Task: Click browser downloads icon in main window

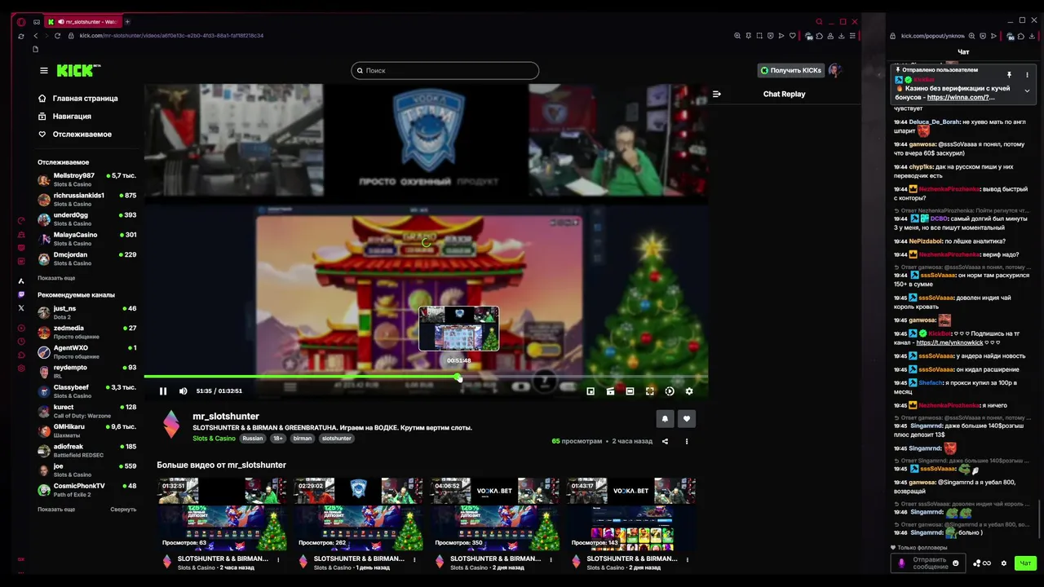Action: (x=841, y=36)
